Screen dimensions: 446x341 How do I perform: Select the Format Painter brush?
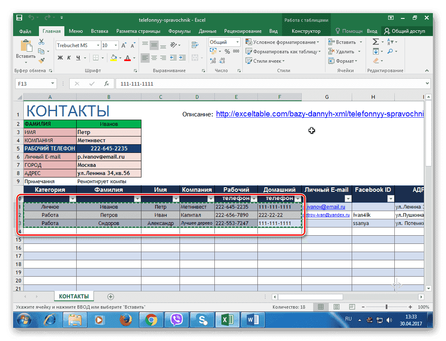(x=41, y=61)
